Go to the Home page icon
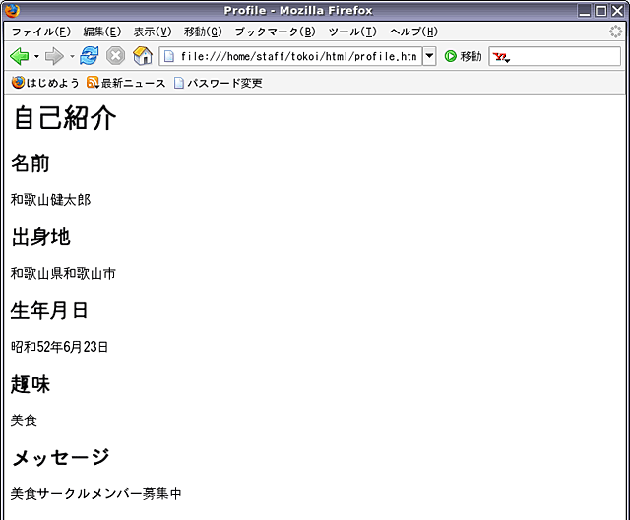This screenshot has height=520, width=630. tap(143, 56)
